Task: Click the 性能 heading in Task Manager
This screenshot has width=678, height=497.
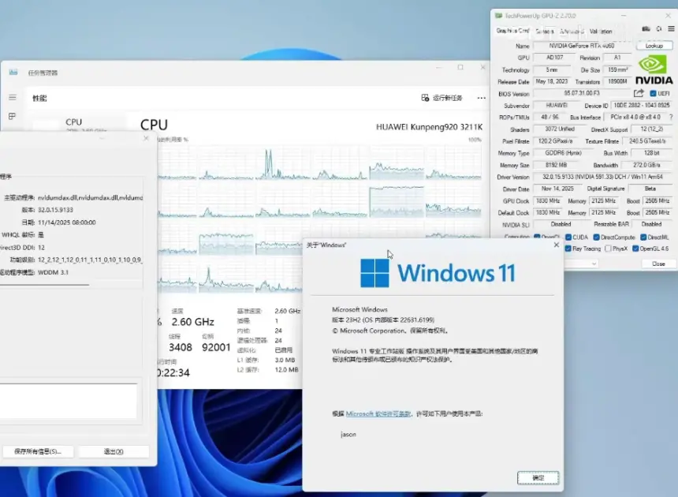Action: click(x=39, y=98)
